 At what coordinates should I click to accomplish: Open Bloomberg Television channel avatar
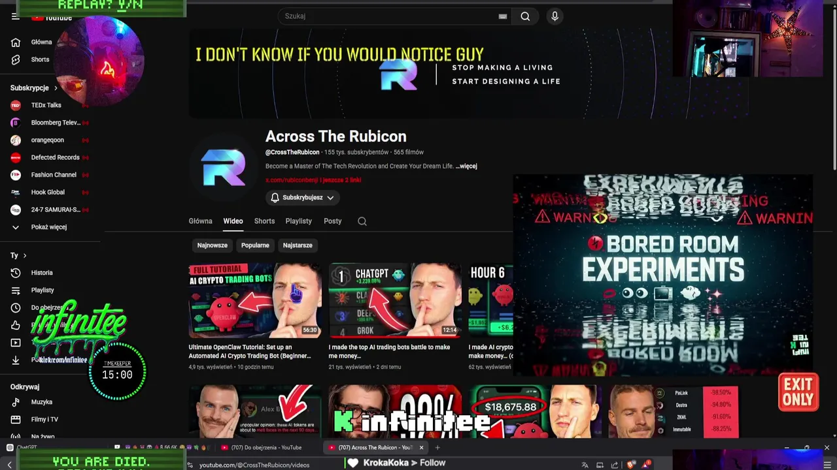16,123
